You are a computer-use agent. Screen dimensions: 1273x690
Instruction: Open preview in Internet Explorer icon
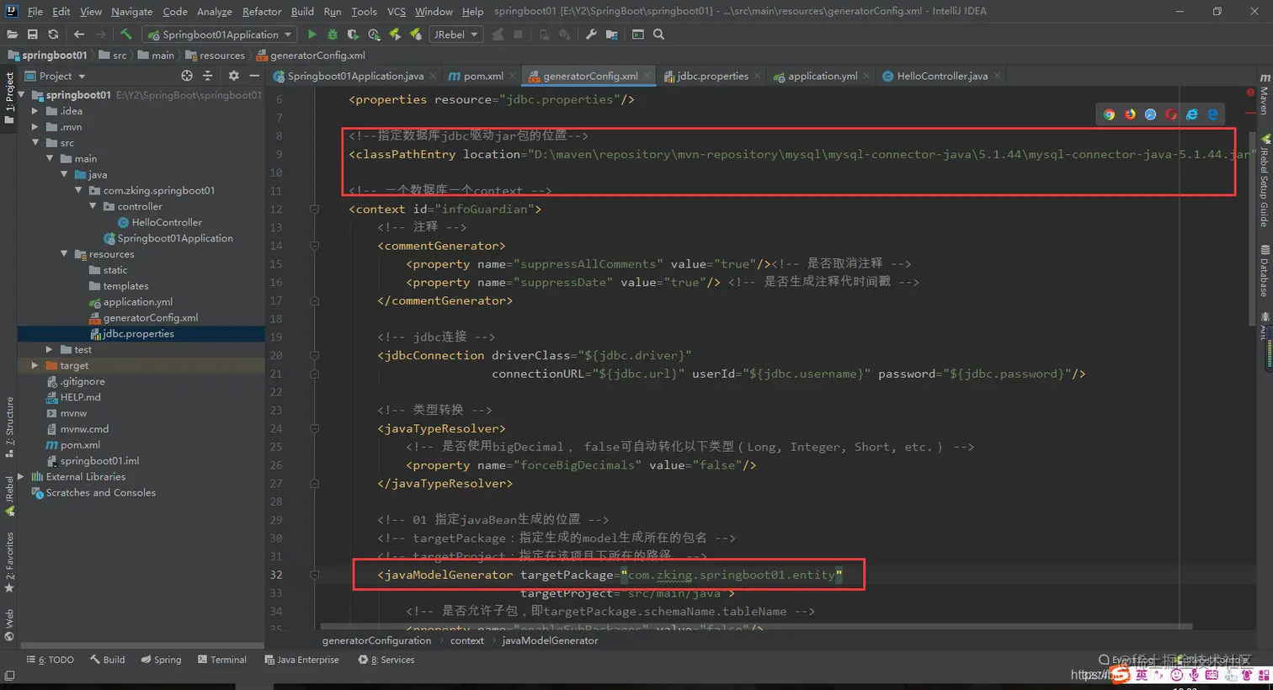[x=1192, y=114]
